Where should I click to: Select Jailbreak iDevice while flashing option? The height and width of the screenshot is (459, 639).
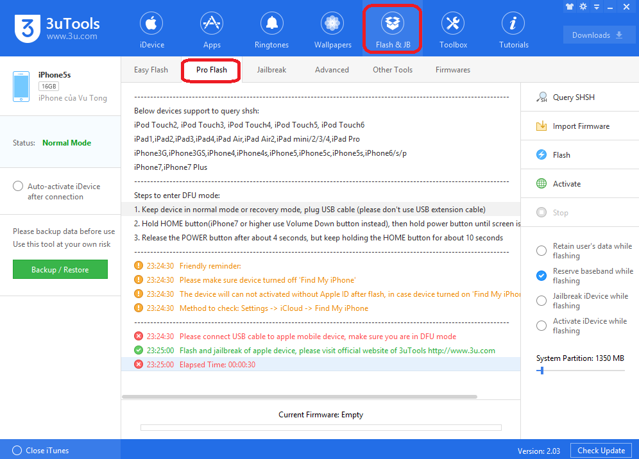pos(541,301)
